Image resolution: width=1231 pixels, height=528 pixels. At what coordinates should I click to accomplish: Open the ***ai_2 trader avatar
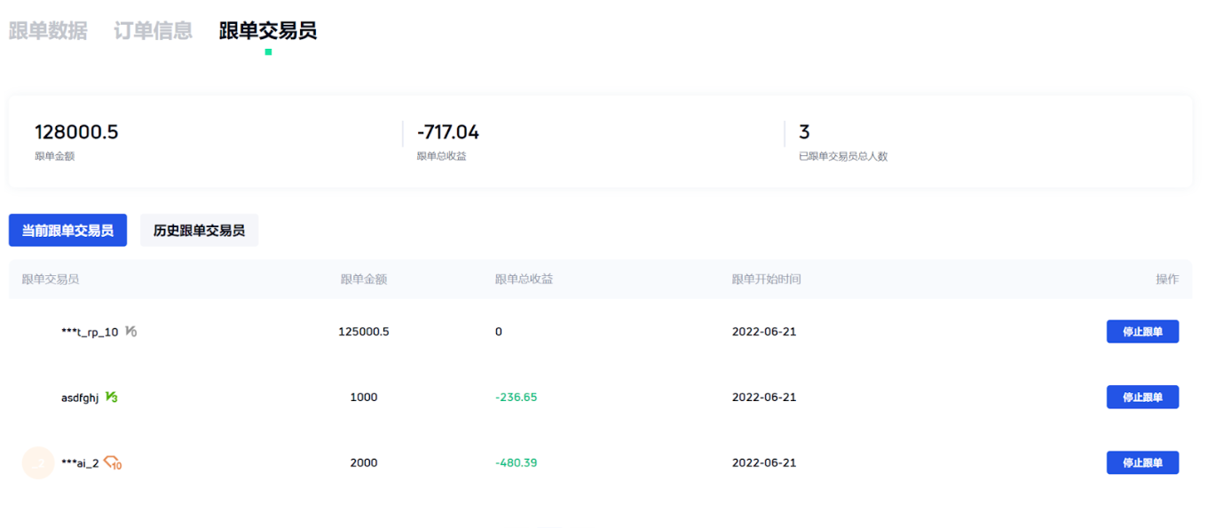tap(38, 462)
